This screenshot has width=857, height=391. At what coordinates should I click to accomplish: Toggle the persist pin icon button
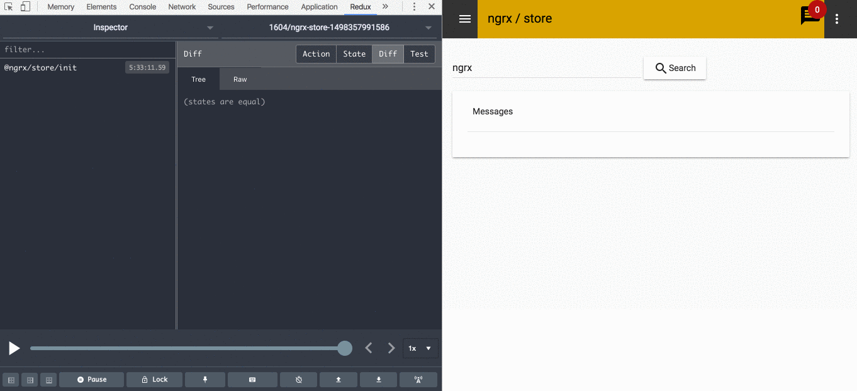(x=205, y=380)
